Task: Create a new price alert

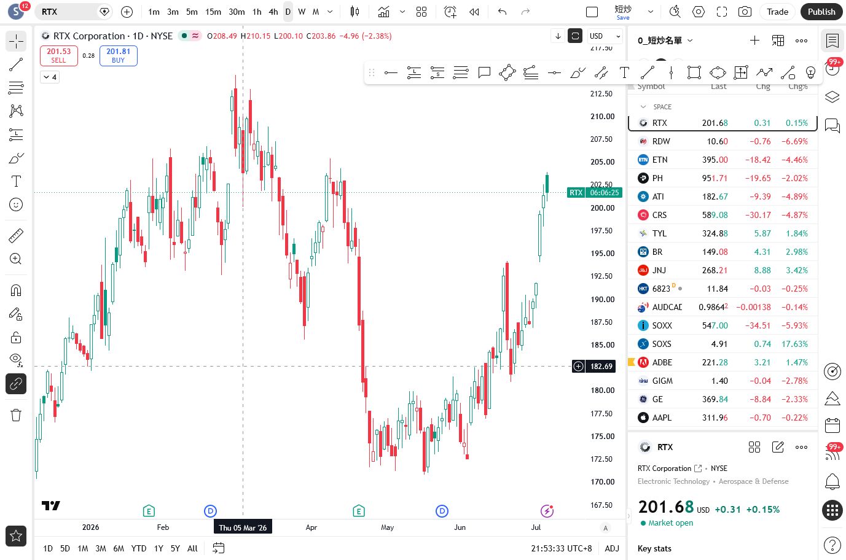Action: [450, 12]
